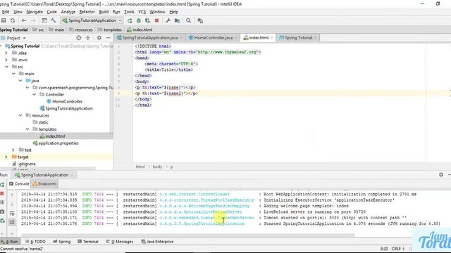Expand the test folder
Screen dimensions: 451x253
coord(13,150)
